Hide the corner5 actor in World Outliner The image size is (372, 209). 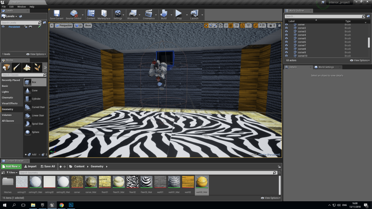point(286,38)
